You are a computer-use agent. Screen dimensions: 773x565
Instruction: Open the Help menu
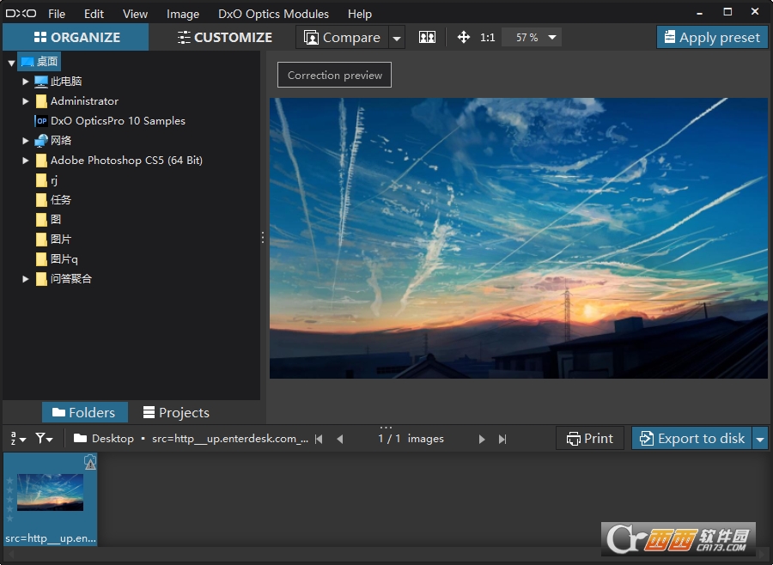pos(359,14)
